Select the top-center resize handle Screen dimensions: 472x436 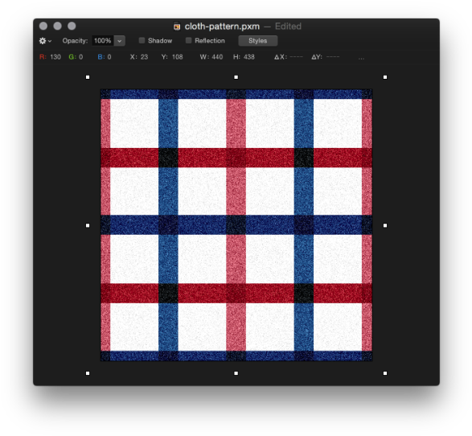[236, 77]
